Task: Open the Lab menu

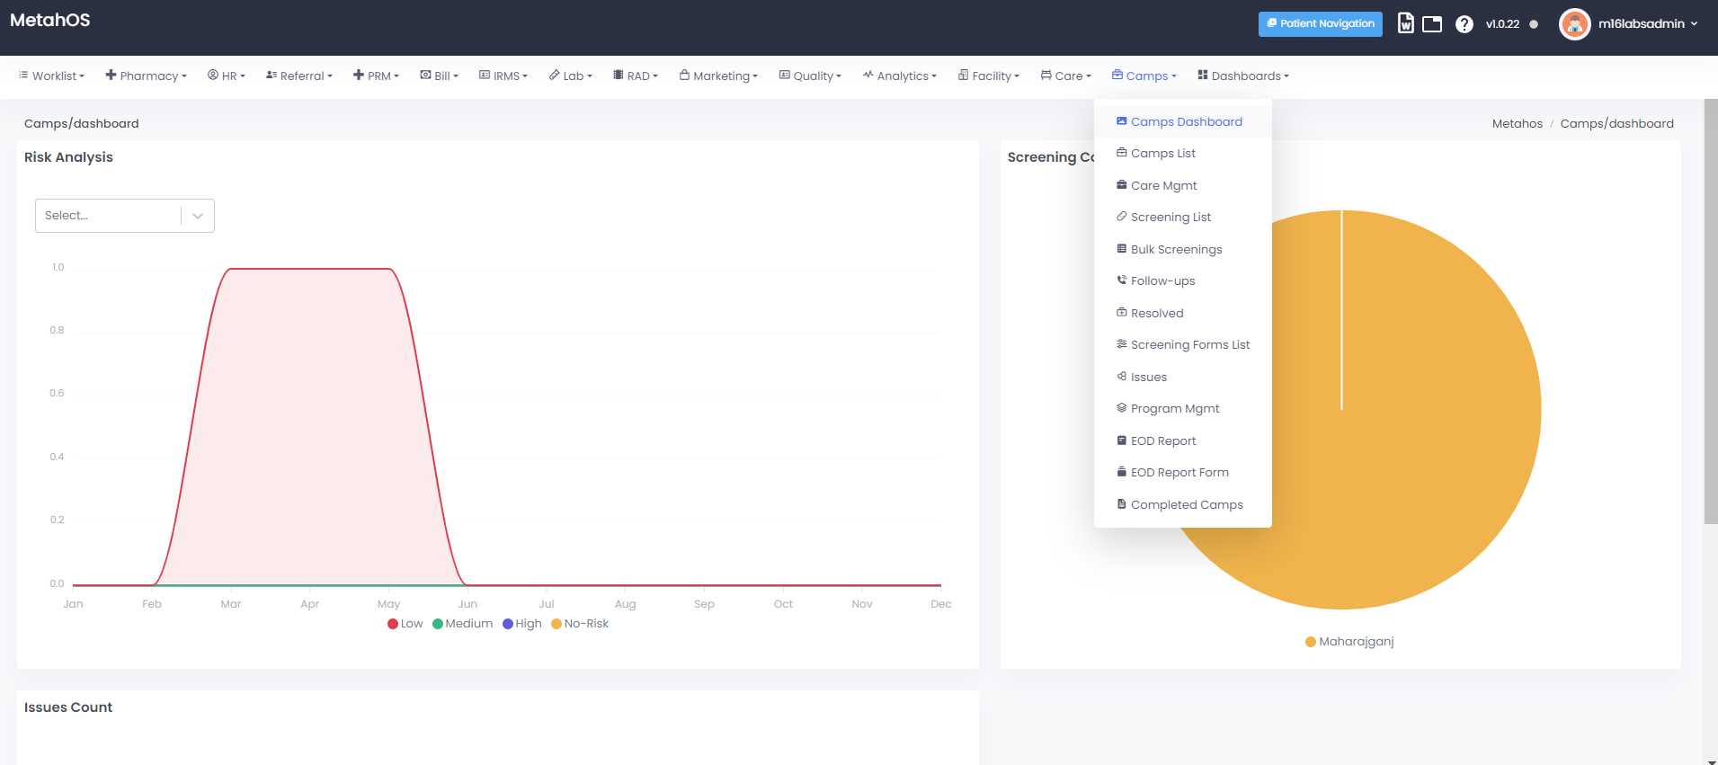Action: click(x=571, y=76)
